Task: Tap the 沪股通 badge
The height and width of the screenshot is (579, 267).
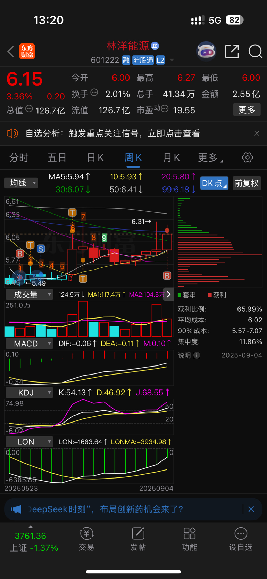Action: 143,60
